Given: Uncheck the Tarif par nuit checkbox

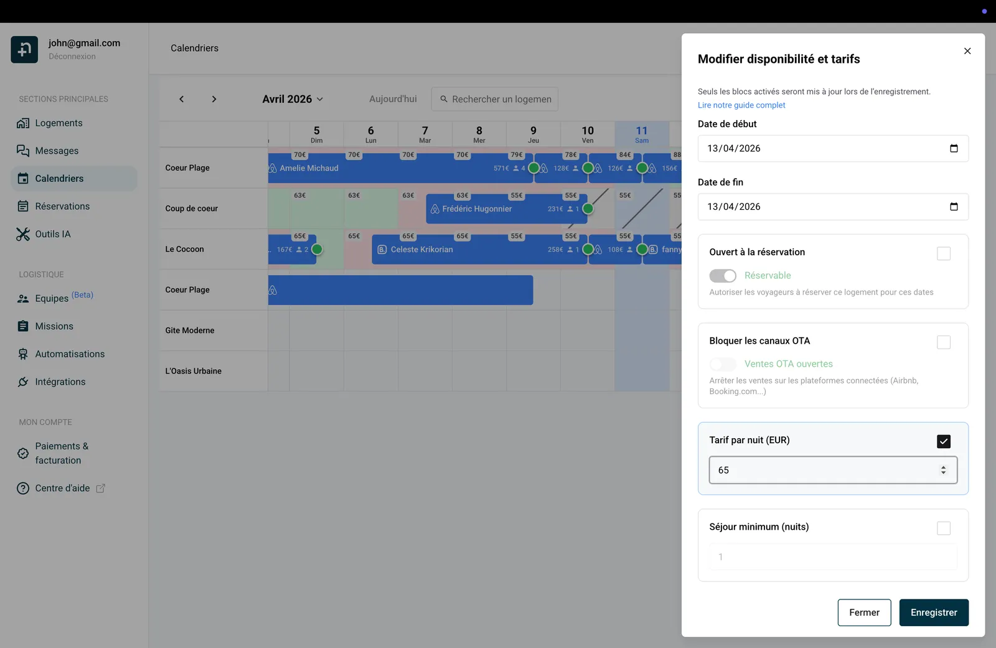Looking at the screenshot, I should click(x=944, y=441).
